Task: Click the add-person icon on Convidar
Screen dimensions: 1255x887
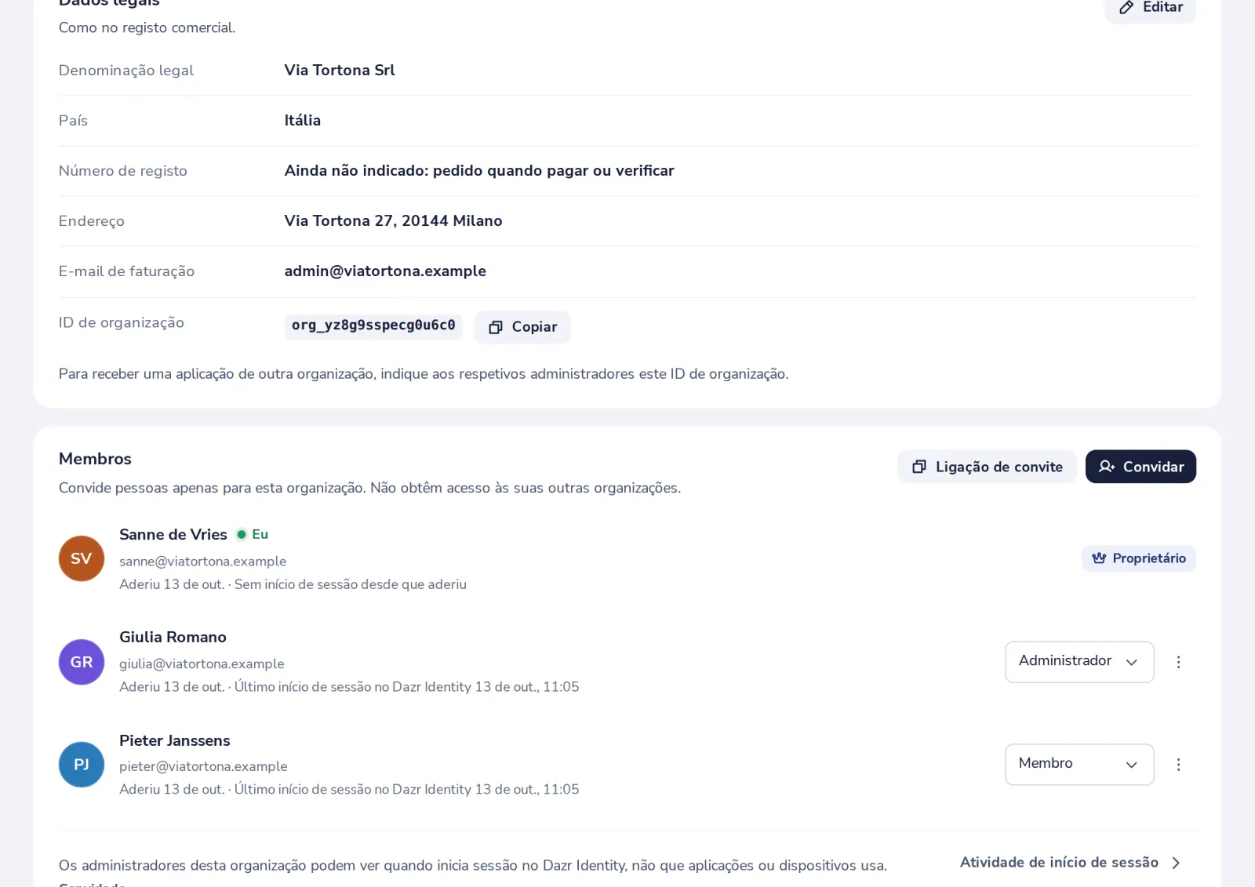Action: [x=1107, y=467]
